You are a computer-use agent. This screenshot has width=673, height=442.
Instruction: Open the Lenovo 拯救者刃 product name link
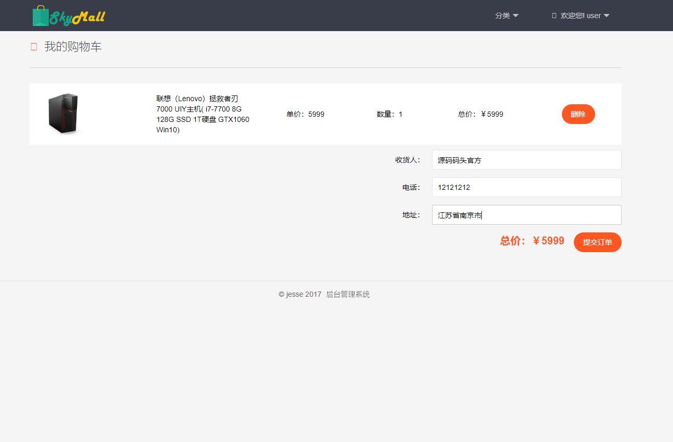tap(202, 114)
